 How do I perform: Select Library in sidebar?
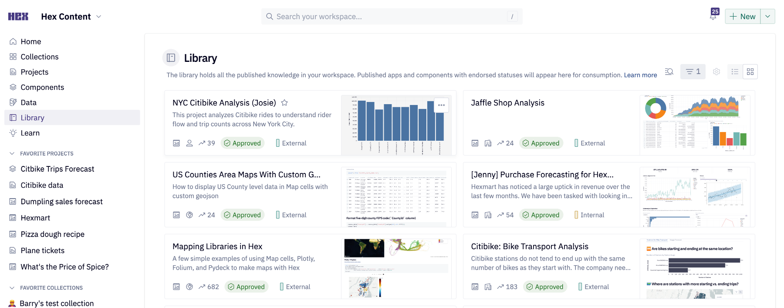point(72,118)
